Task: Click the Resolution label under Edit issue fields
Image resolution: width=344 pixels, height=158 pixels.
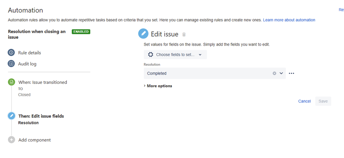Action: 29,123
